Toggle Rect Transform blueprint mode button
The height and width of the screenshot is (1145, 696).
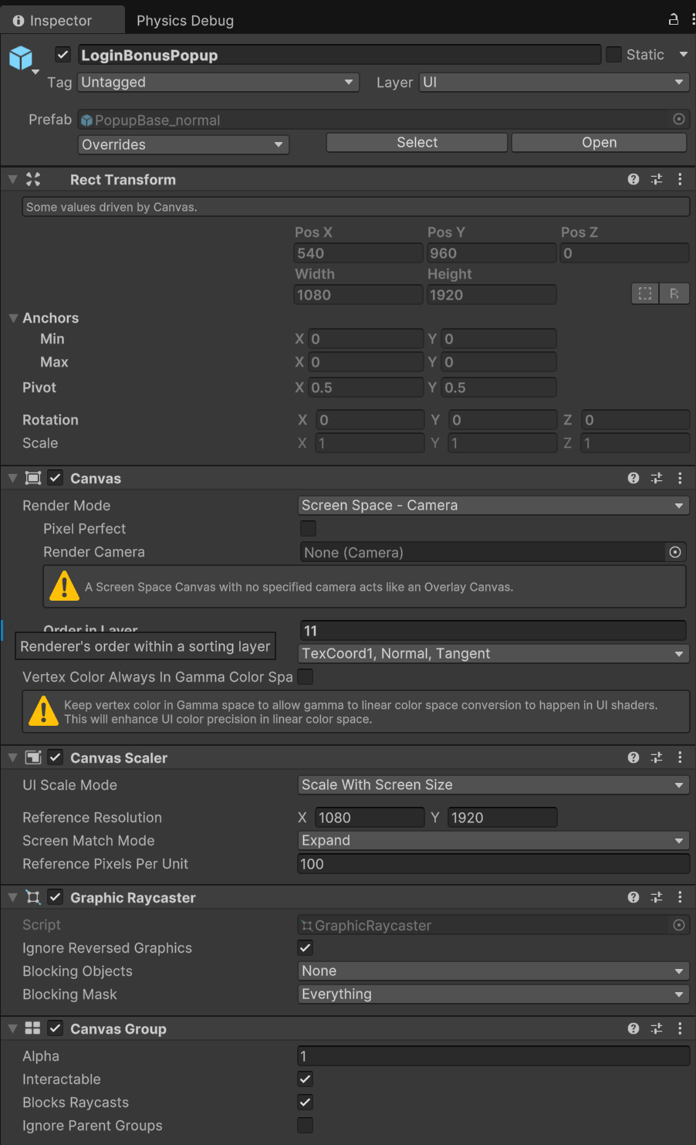645,293
